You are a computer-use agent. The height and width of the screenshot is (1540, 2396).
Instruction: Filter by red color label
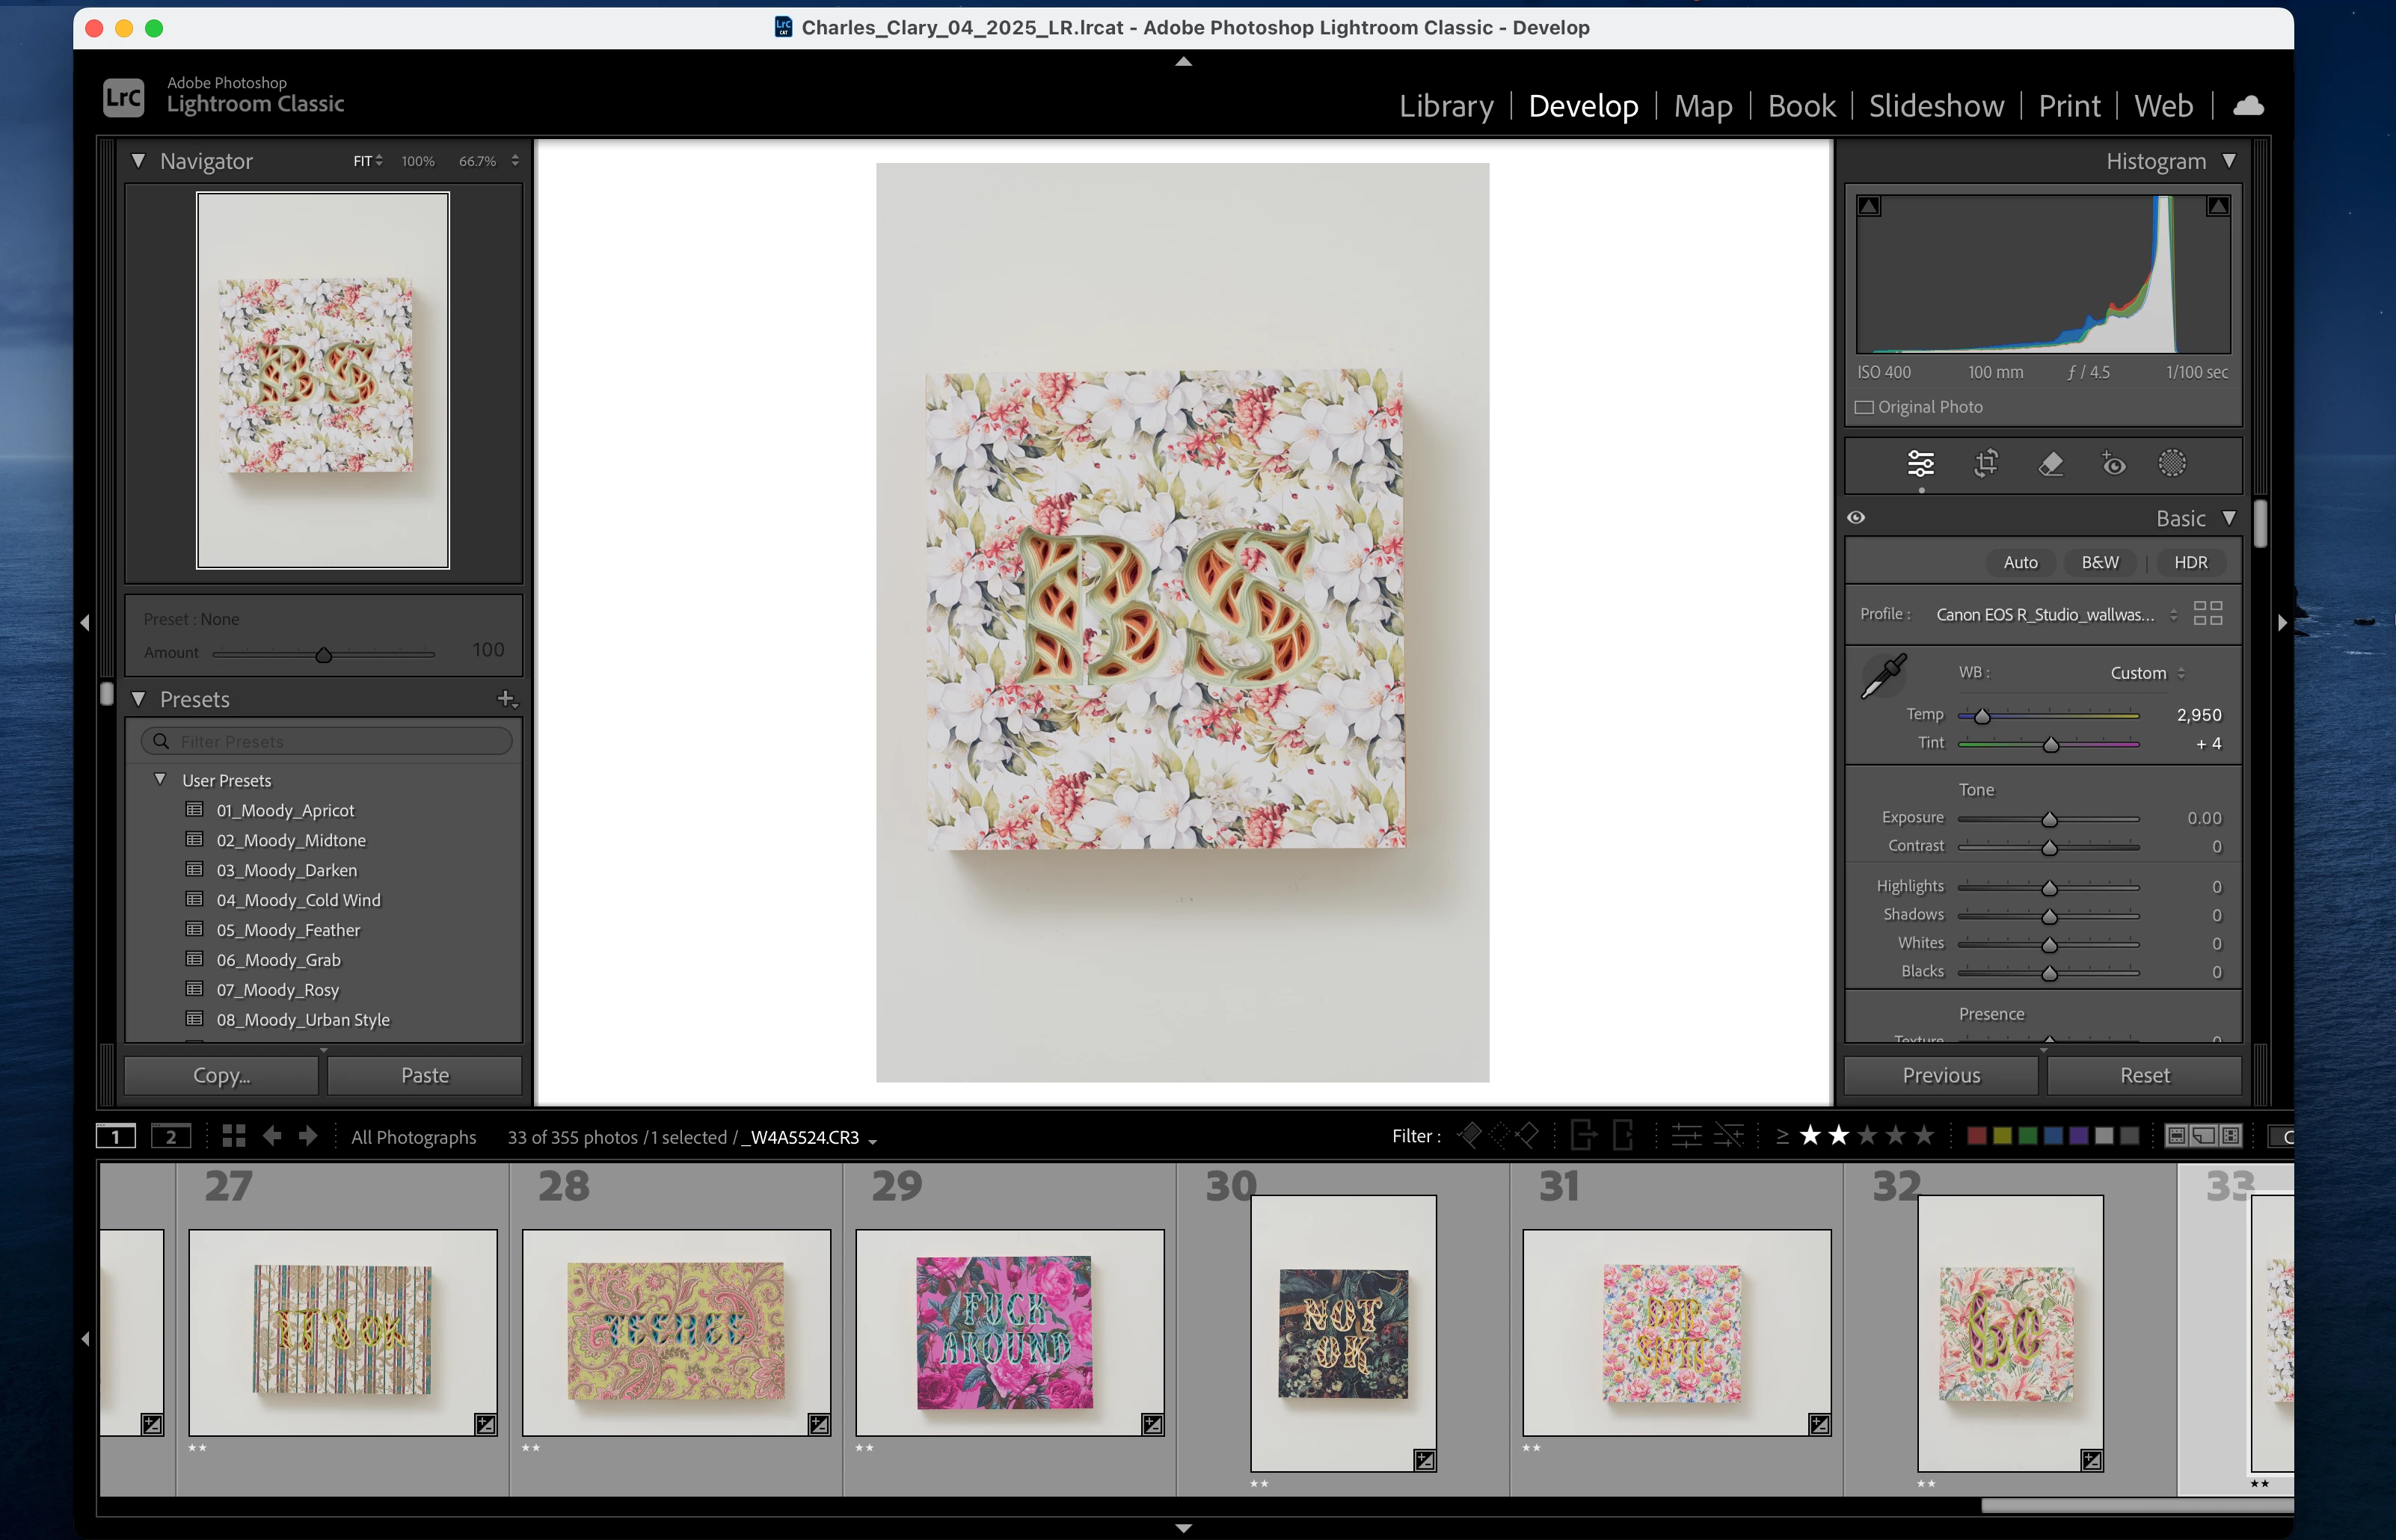(1976, 1136)
